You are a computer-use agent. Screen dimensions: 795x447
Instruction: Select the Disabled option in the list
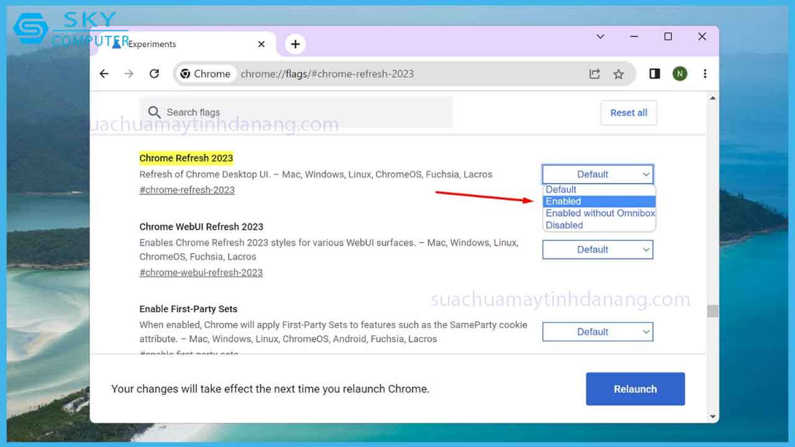point(599,225)
